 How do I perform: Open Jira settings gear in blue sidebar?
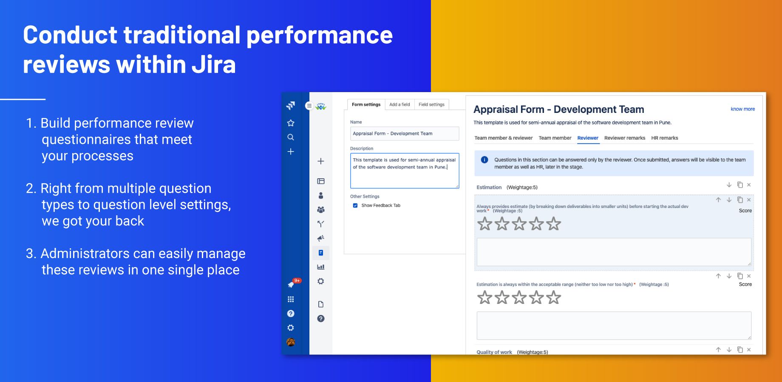pyautogui.click(x=291, y=328)
